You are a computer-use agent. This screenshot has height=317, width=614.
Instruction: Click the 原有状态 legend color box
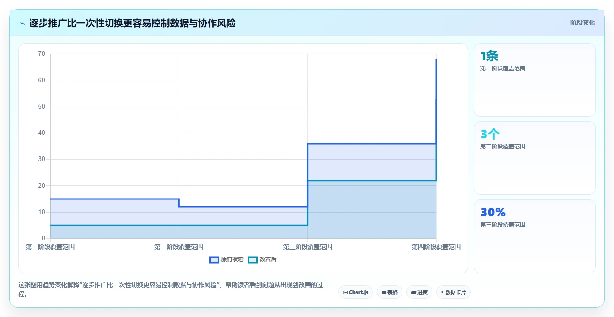(214, 259)
